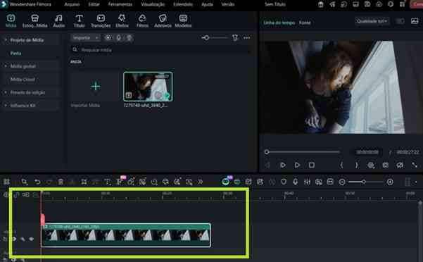Click the Stop square button in the player
Image resolution: width=423 pixels, height=262 pixels.
[312, 165]
